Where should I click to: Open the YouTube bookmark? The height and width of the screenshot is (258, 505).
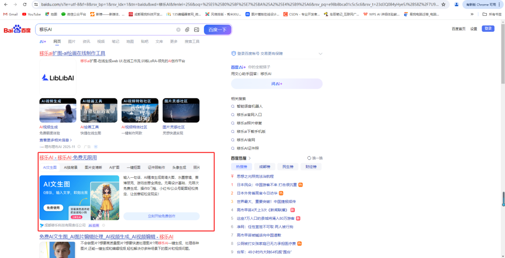tap(32, 14)
